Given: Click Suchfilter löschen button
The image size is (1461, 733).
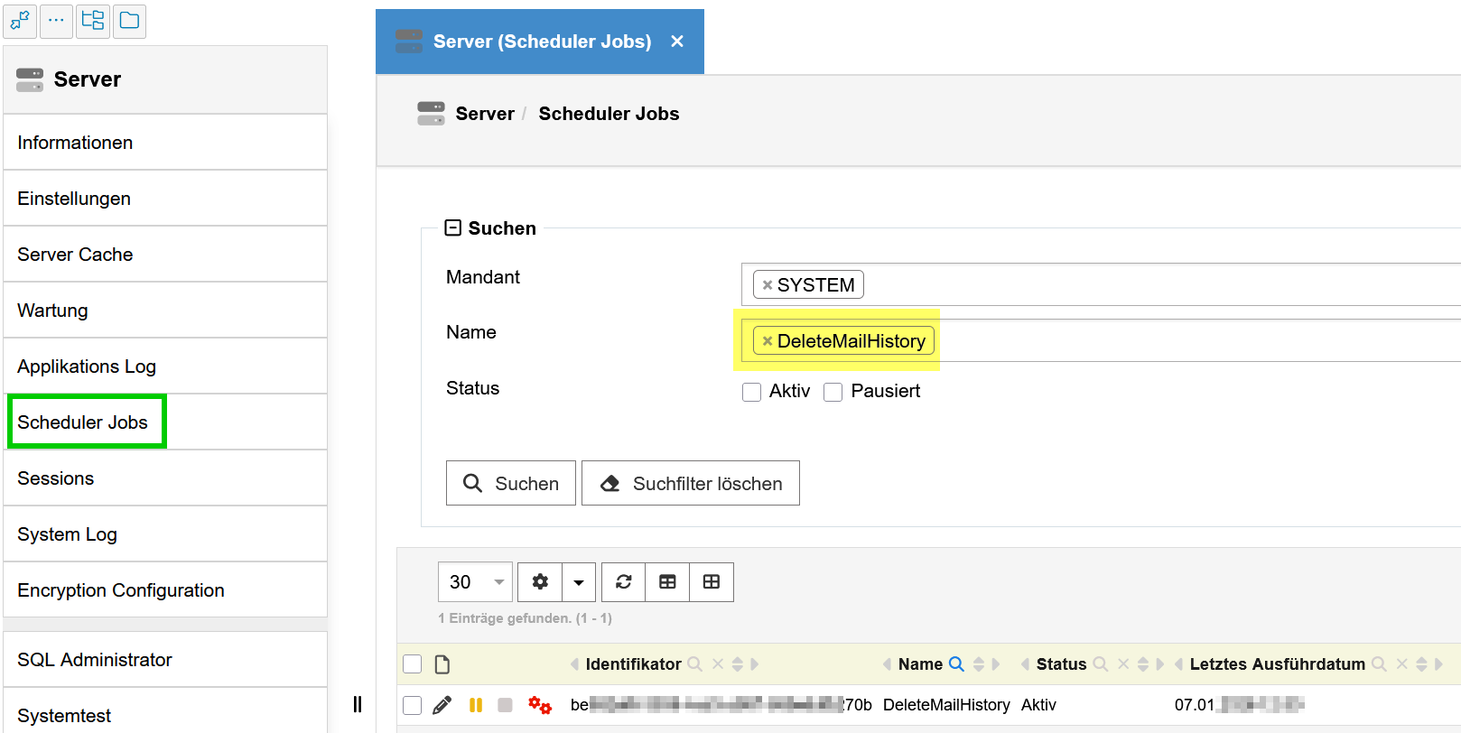Looking at the screenshot, I should (x=691, y=483).
